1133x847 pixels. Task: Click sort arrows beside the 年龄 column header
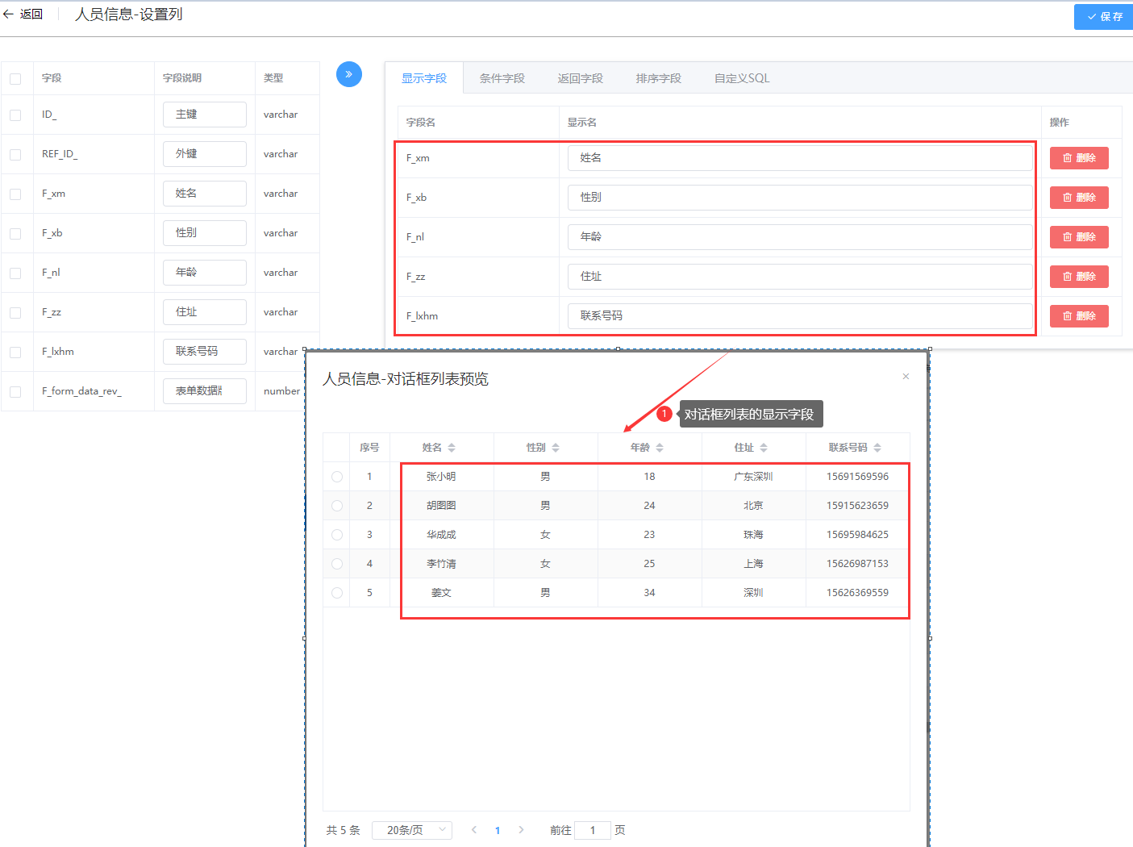(660, 448)
